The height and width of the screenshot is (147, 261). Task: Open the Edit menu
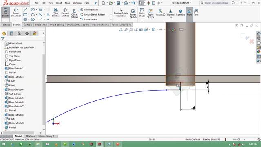tap(44, 3)
